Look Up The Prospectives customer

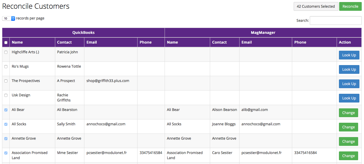349,84
